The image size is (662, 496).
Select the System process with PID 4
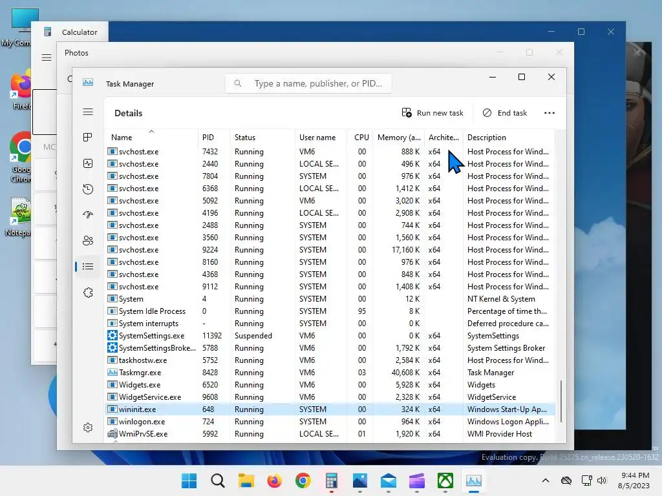tap(330, 298)
